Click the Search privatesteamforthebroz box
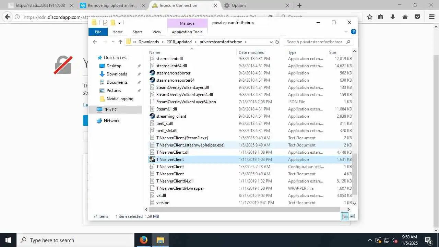The width and height of the screenshot is (439, 247). [x=318, y=42]
